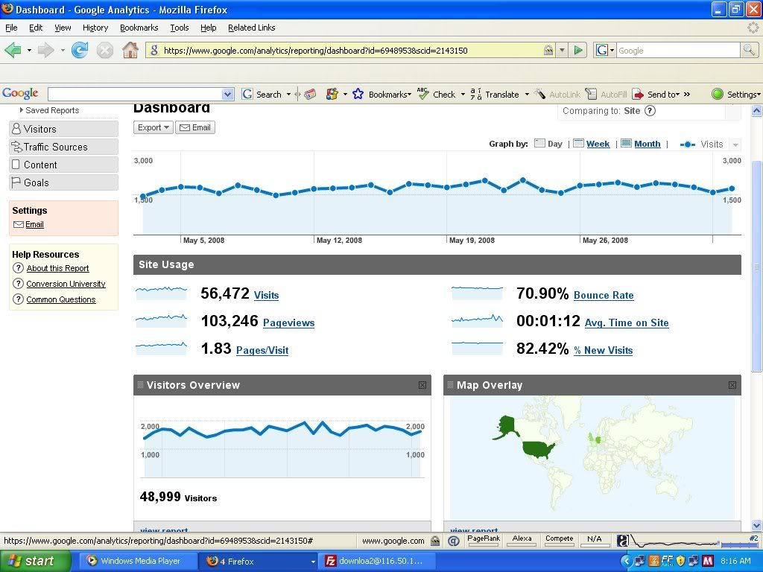Image resolution: width=763 pixels, height=572 pixels.
Task: Click the Back navigation arrow
Action: pos(13,51)
